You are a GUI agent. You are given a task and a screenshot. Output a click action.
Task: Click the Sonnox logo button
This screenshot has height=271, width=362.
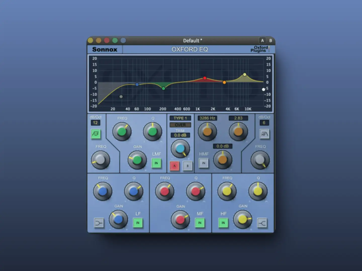(x=105, y=49)
